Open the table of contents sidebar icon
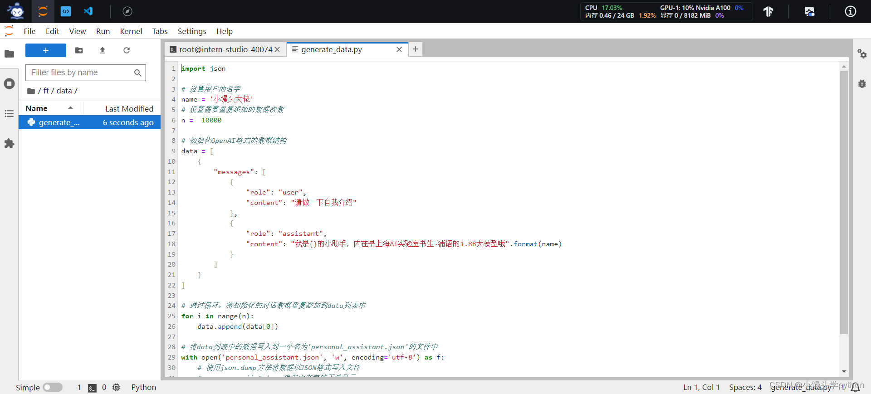Image resolution: width=871 pixels, height=394 pixels. pyautogui.click(x=9, y=114)
